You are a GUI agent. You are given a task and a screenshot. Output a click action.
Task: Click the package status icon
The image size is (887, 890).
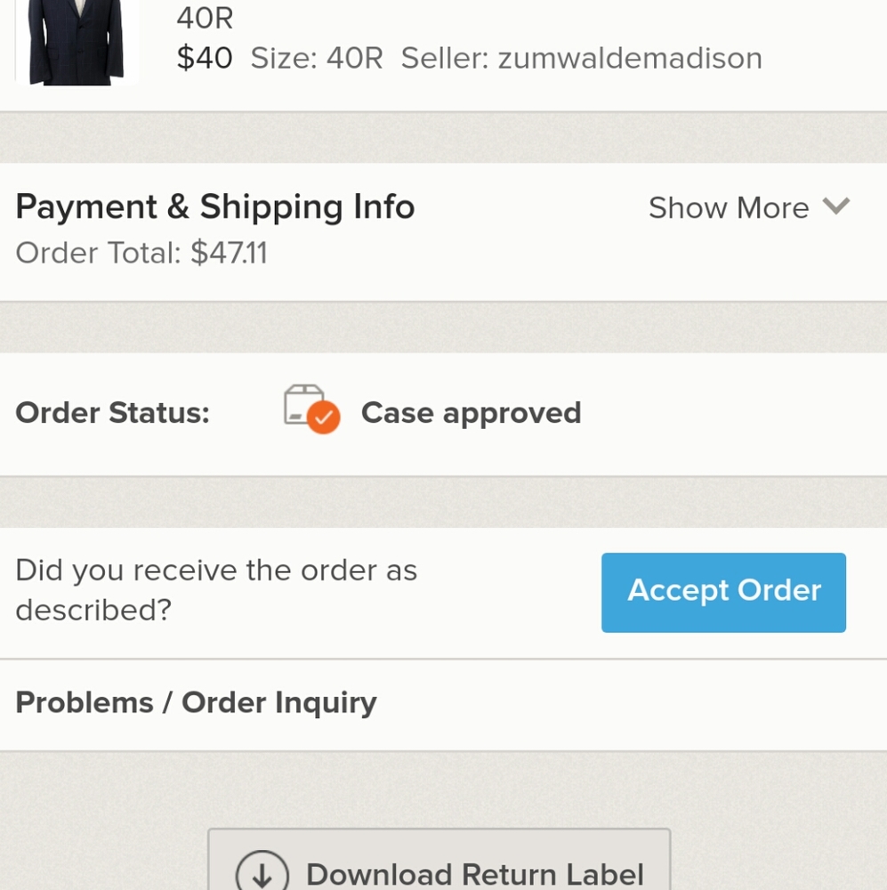pyautogui.click(x=303, y=405)
